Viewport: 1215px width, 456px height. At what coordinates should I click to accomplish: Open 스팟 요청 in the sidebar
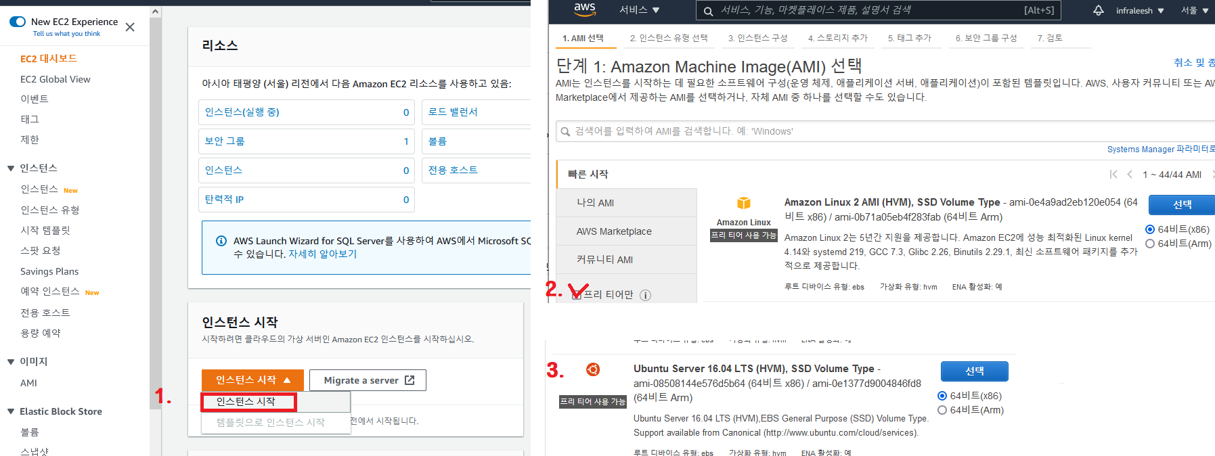pyautogui.click(x=41, y=250)
